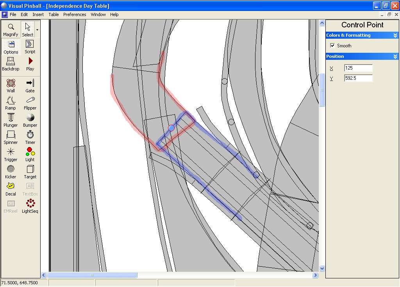Open the Table menu
The image size is (400, 287).
click(54, 14)
